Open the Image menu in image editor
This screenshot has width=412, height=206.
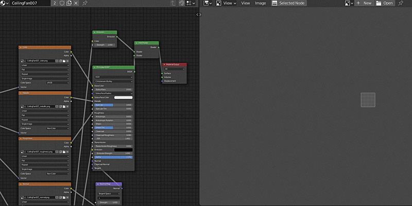(261, 3)
